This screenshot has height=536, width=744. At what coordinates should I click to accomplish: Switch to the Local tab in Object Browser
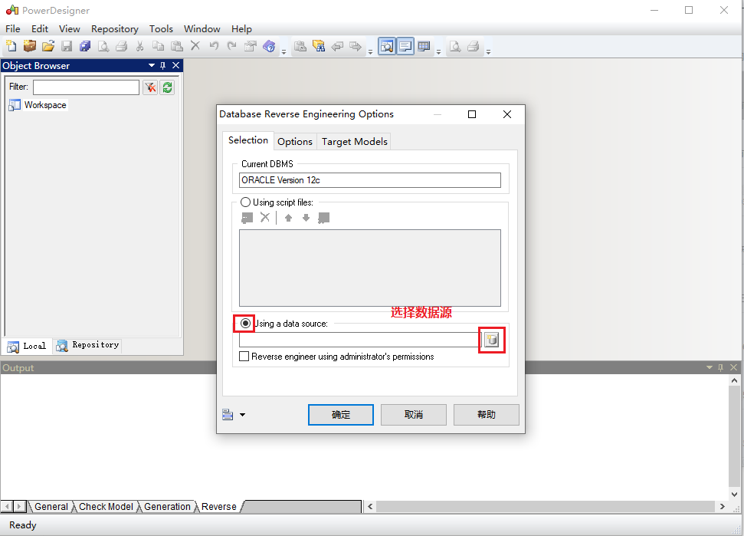click(x=27, y=346)
